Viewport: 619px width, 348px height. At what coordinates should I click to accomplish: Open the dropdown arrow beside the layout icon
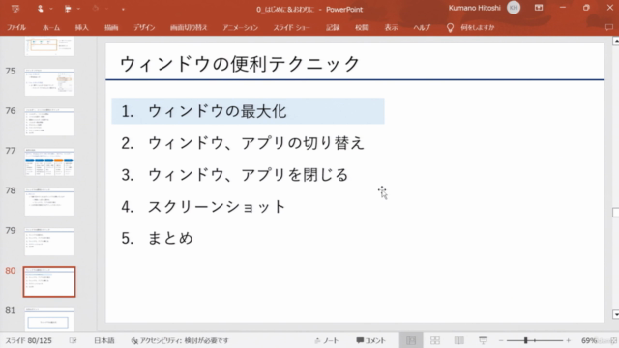tap(78, 9)
